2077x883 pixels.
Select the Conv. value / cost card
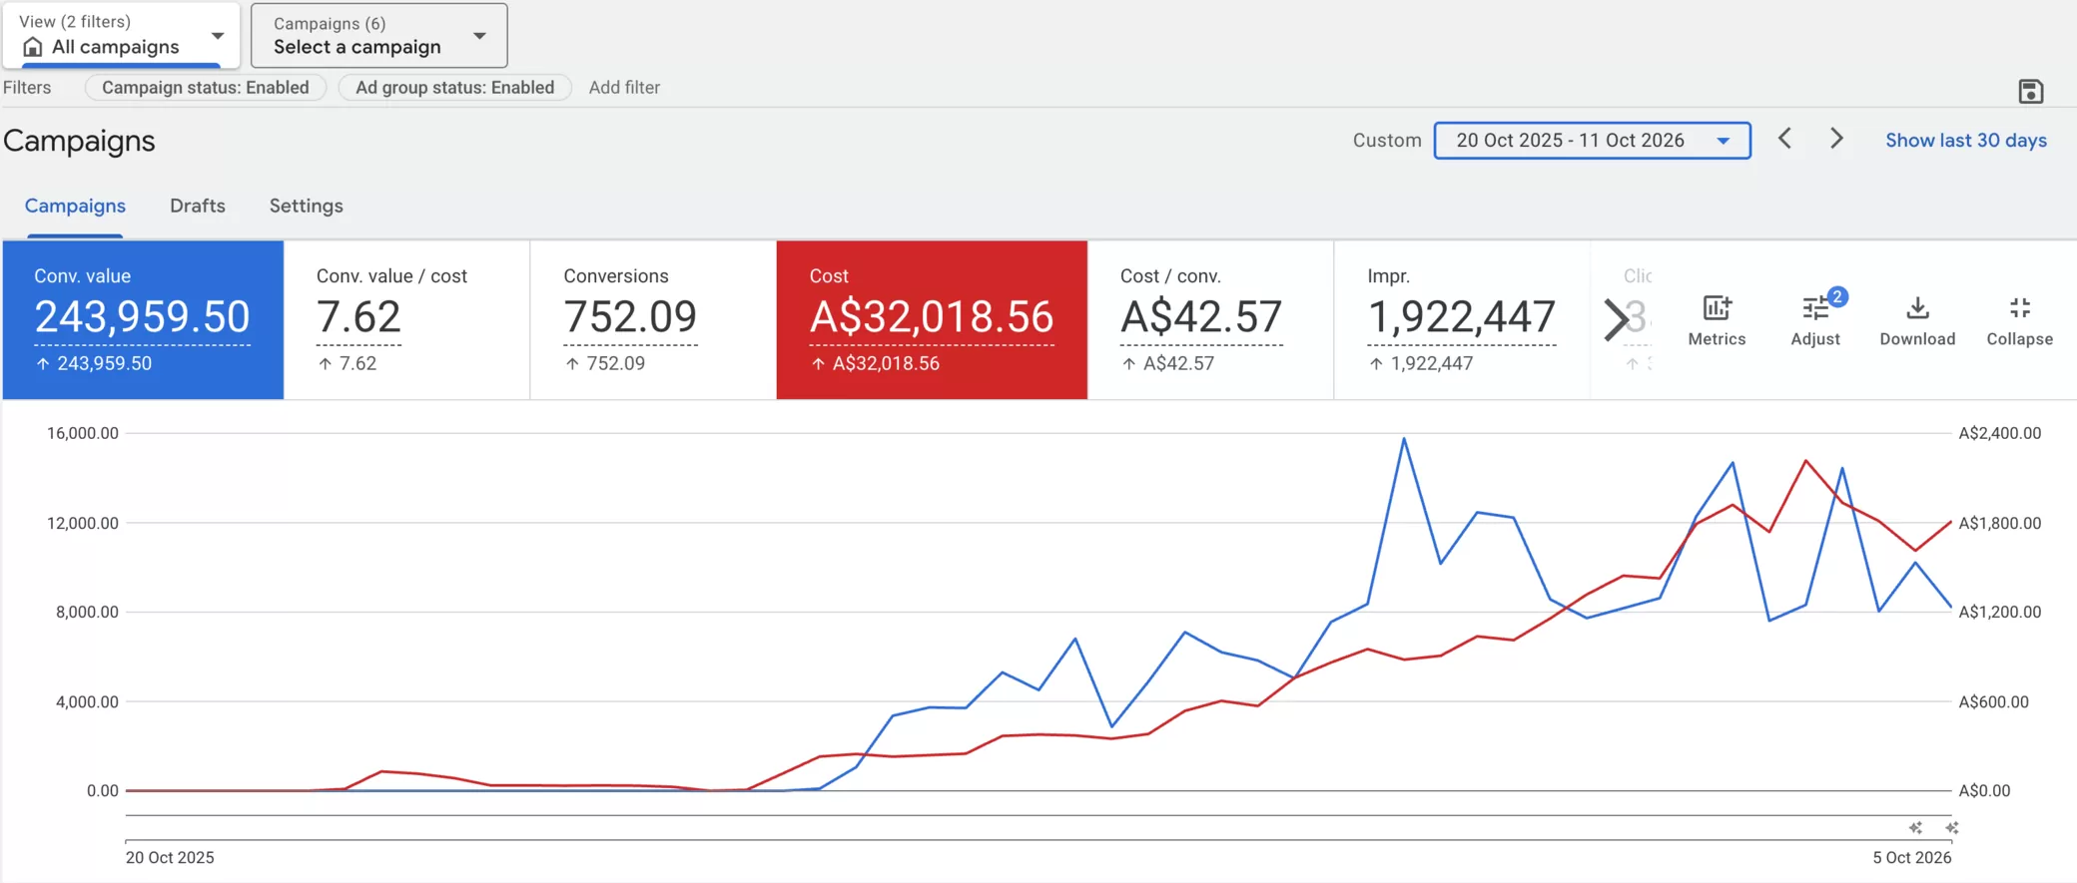(x=406, y=319)
